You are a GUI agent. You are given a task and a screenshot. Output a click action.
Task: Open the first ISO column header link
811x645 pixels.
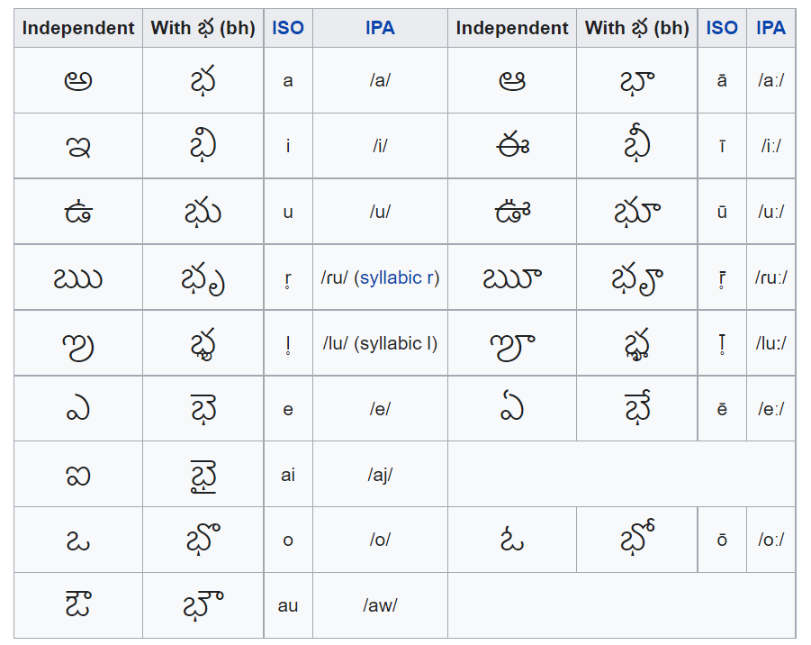288,28
